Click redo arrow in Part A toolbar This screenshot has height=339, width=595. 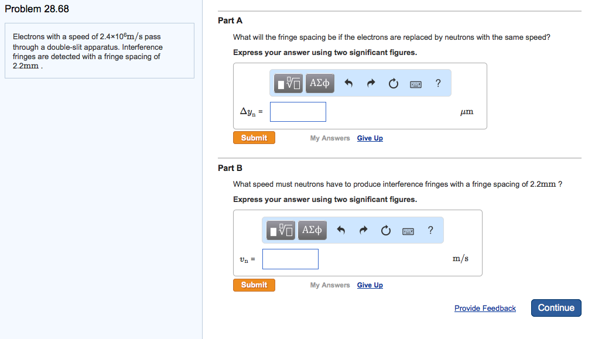click(371, 84)
